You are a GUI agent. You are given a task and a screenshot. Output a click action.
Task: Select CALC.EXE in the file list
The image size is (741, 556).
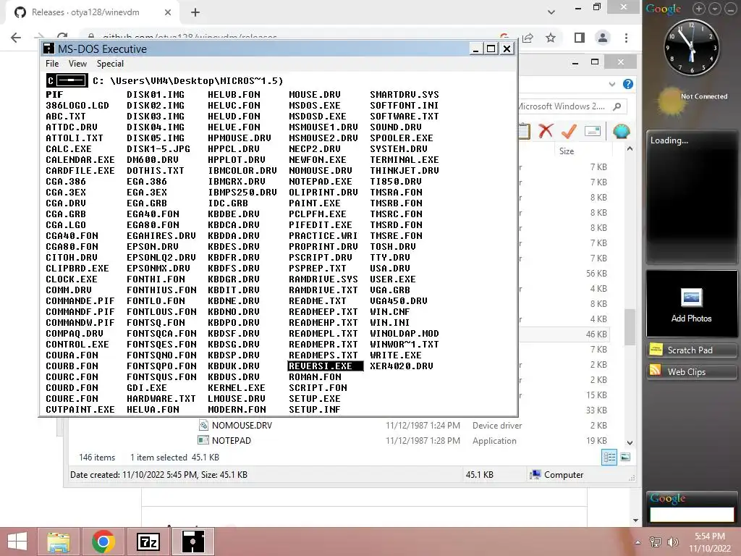tap(69, 149)
